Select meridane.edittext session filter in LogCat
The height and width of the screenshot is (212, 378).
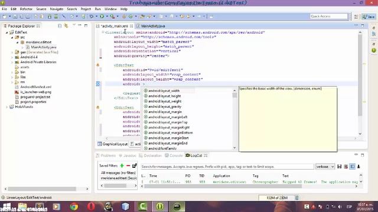(x=119, y=178)
